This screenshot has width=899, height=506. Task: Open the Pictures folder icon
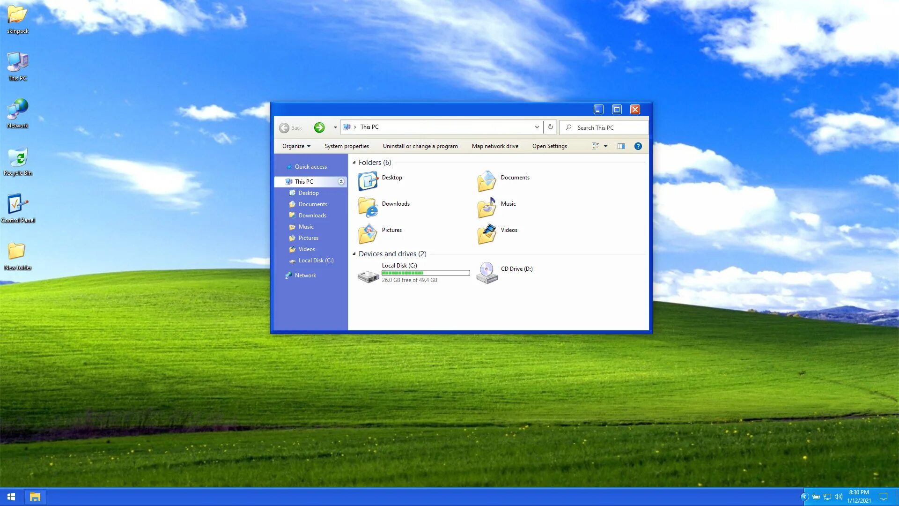(x=368, y=234)
